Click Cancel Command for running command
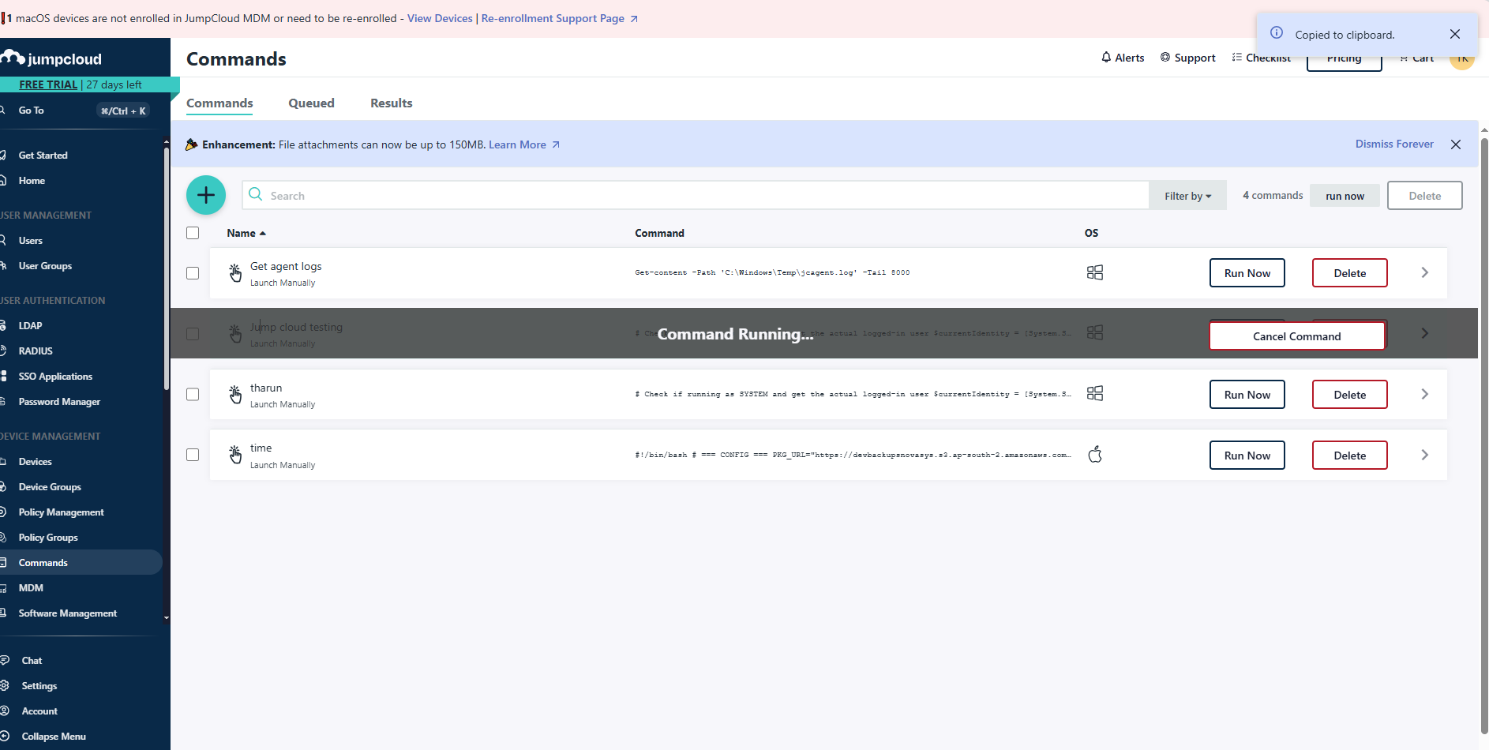 pos(1297,336)
